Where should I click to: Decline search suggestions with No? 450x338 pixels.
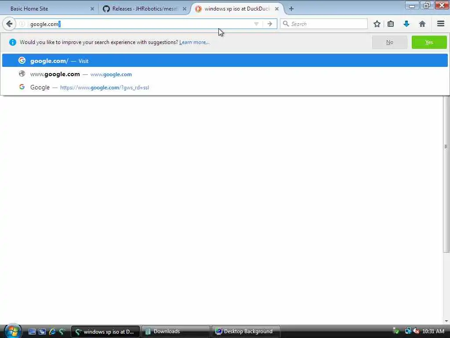point(389,42)
